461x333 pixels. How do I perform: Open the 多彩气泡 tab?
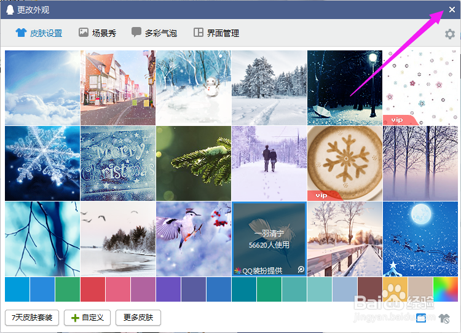pos(154,33)
